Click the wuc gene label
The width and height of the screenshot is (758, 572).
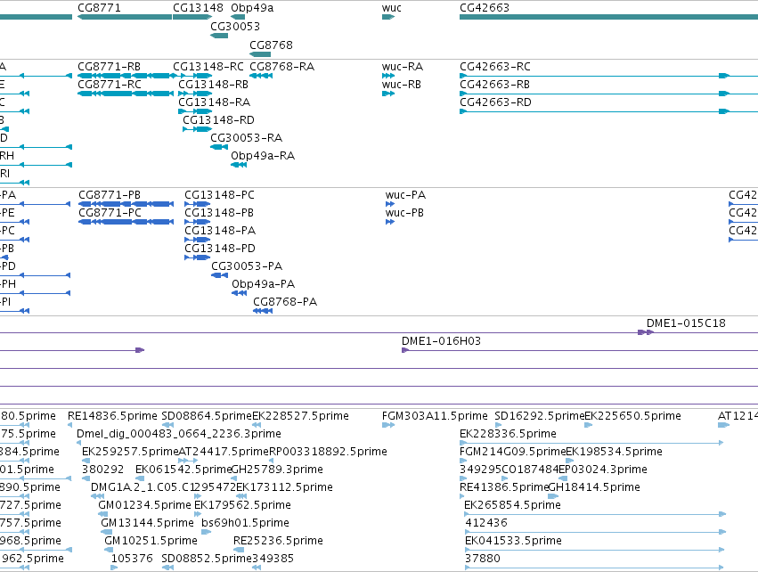point(392,8)
